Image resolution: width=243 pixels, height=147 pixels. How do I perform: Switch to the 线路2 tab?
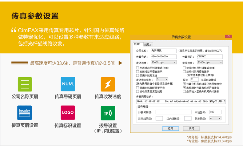[x=148, y=45]
